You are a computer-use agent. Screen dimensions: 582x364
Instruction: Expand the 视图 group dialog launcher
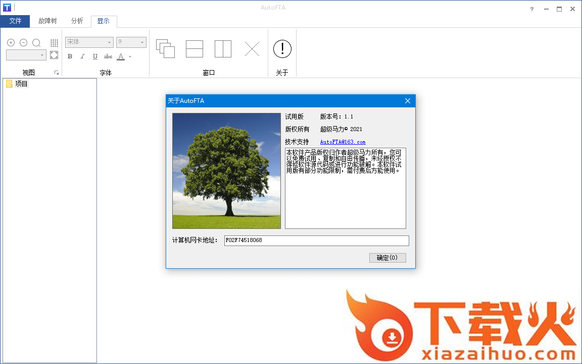pos(57,73)
